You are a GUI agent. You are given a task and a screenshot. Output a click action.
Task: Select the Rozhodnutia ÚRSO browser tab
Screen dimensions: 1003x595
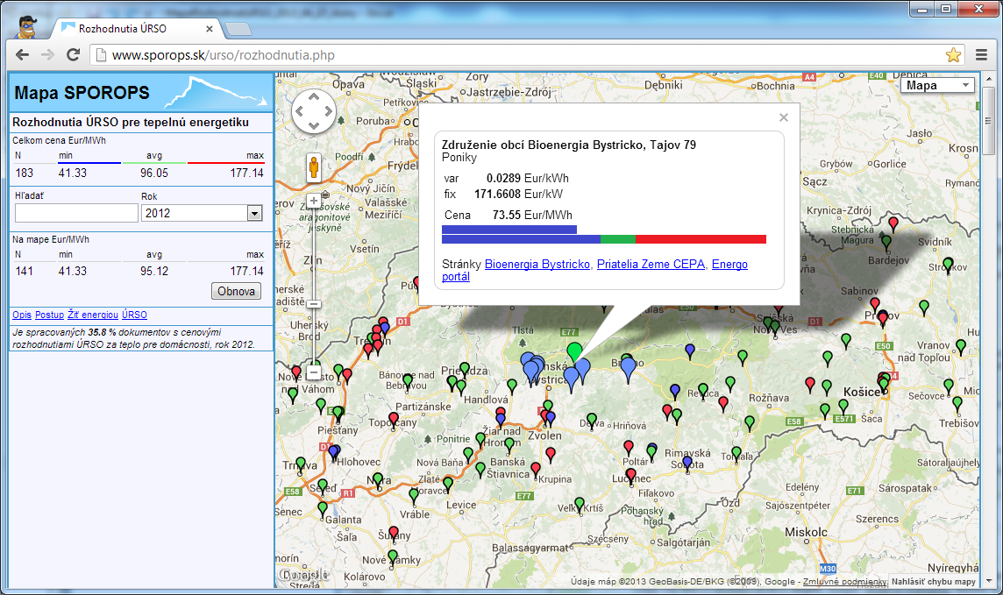point(123,29)
